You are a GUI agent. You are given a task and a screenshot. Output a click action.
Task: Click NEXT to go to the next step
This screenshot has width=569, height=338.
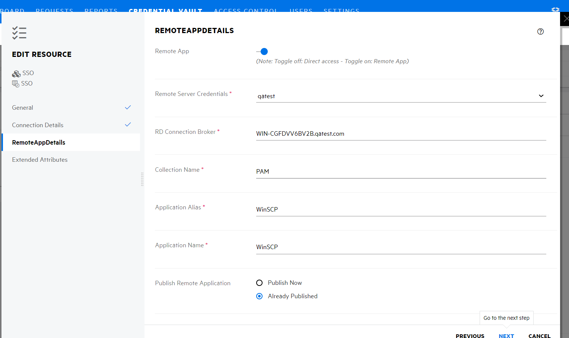(x=506, y=335)
